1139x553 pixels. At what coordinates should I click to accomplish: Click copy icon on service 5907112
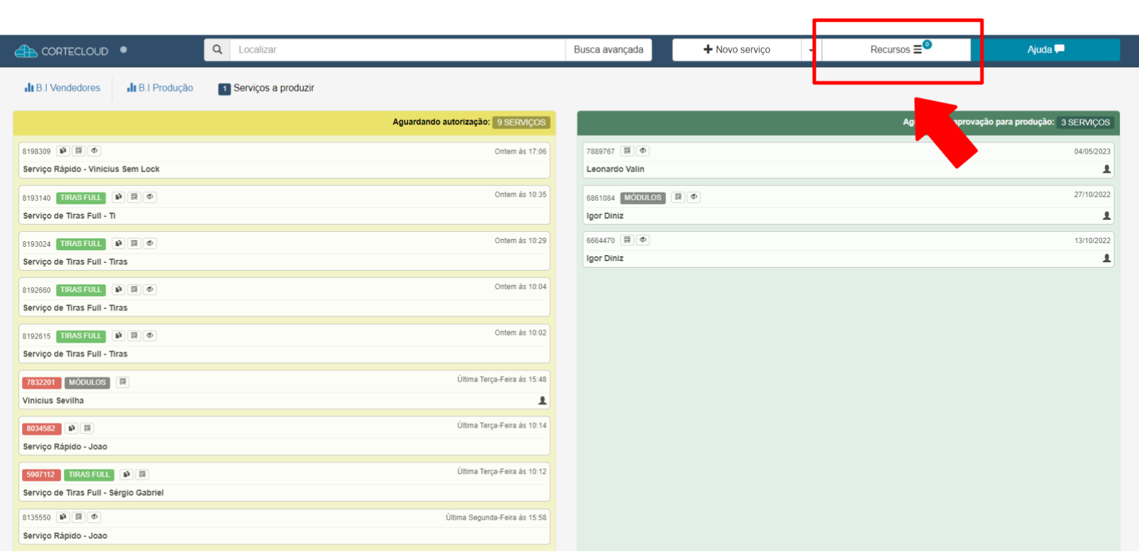126,474
